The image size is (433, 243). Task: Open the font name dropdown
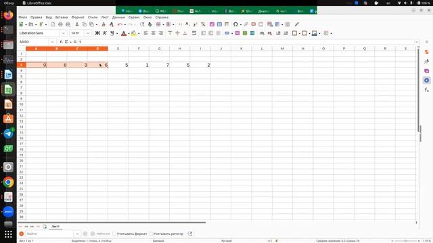(63, 33)
